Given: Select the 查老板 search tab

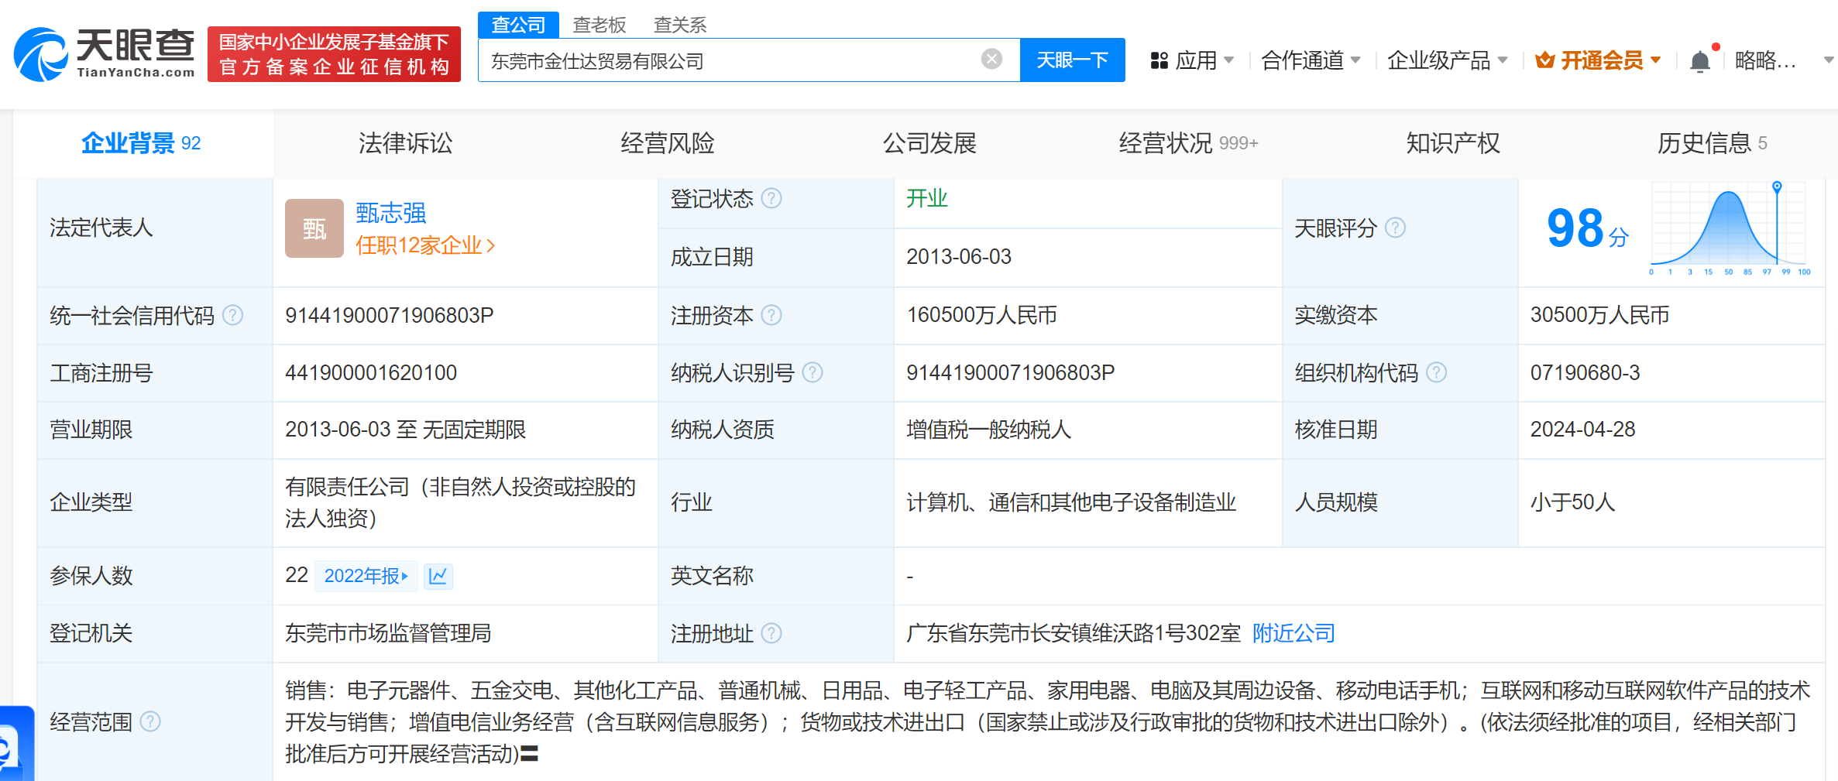Looking at the screenshot, I should coord(599,25).
